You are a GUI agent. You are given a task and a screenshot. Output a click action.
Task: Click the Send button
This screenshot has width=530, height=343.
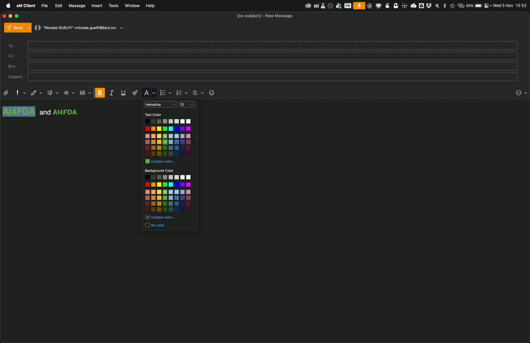point(15,28)
